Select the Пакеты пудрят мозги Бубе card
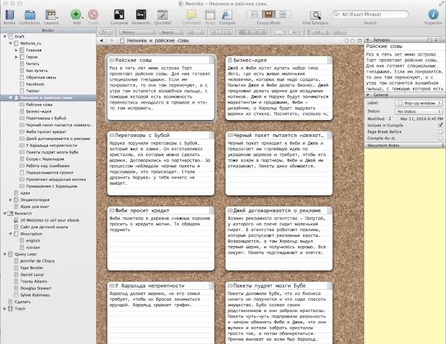 pyautogui.click(x=279, y=313)
